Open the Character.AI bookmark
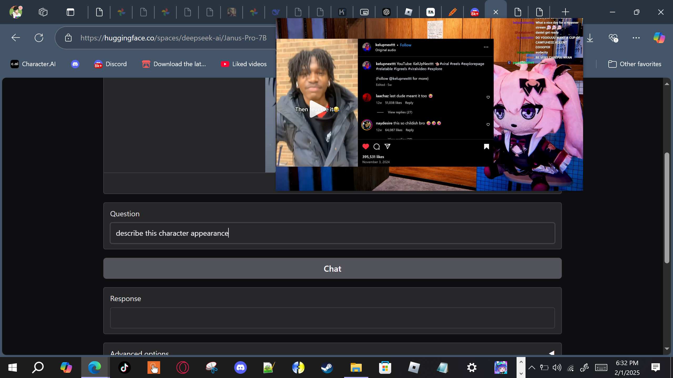 (x=33, y=64)
